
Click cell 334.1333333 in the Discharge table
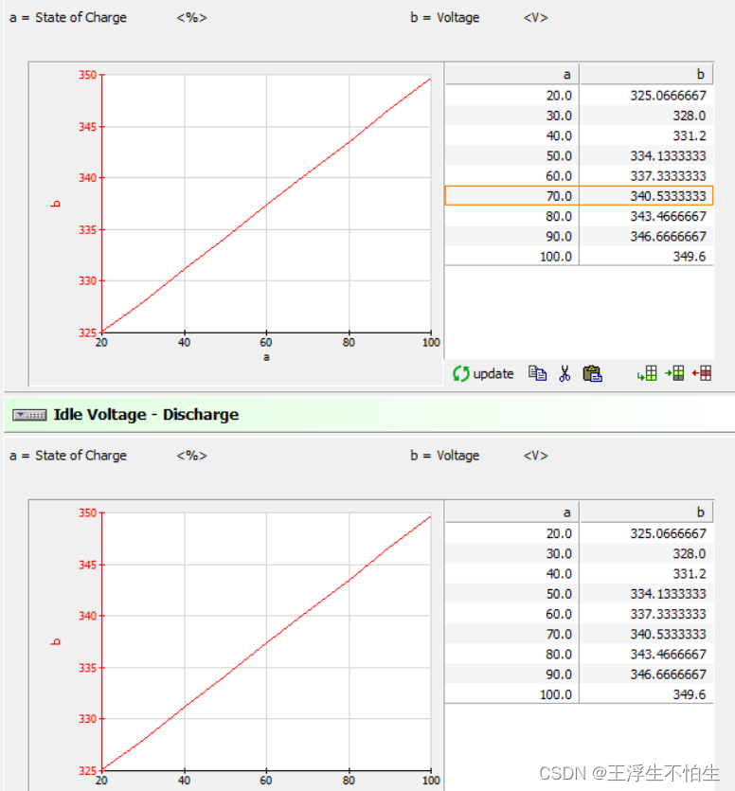646,594
